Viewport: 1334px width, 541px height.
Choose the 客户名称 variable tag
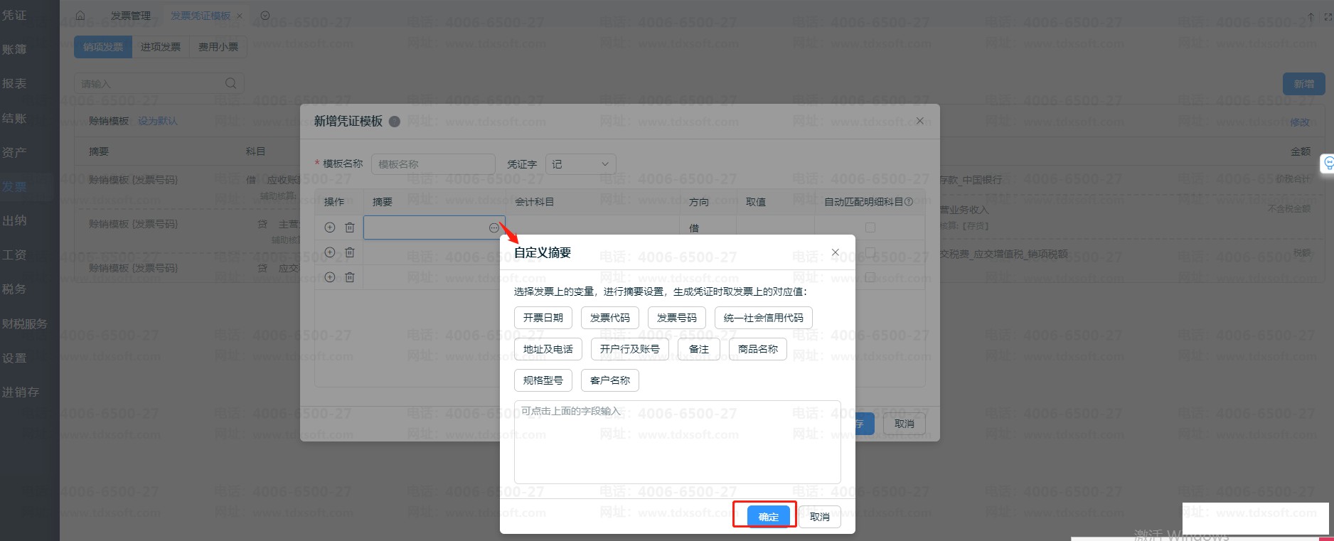pyautogui.click(x=609, y=380)
